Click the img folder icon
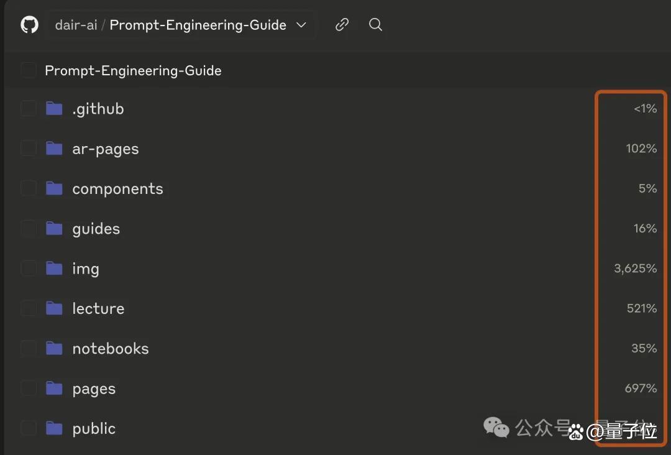 [55, 269]
